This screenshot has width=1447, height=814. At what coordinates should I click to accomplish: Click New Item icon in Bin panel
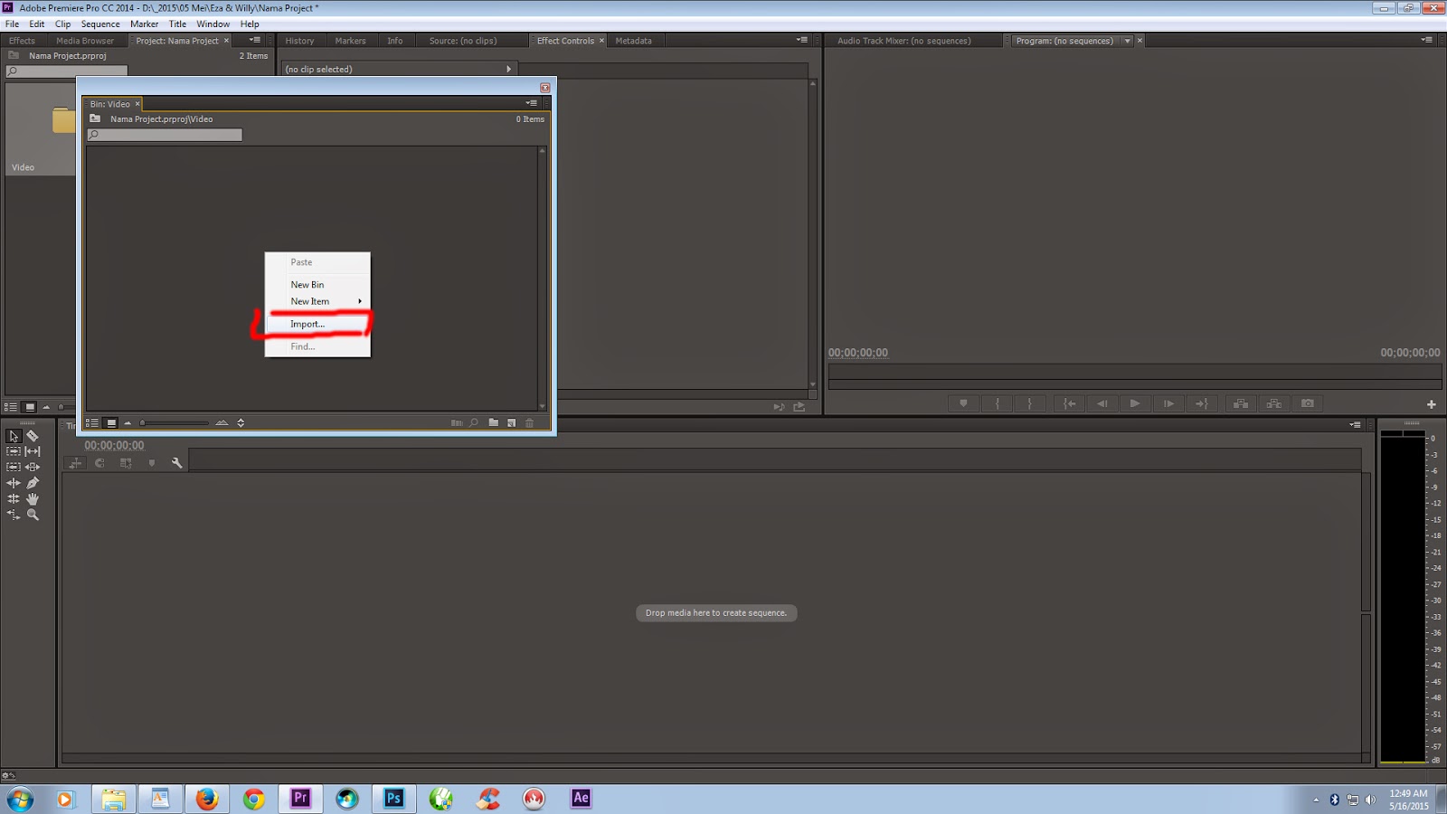[x=511, y=422]
